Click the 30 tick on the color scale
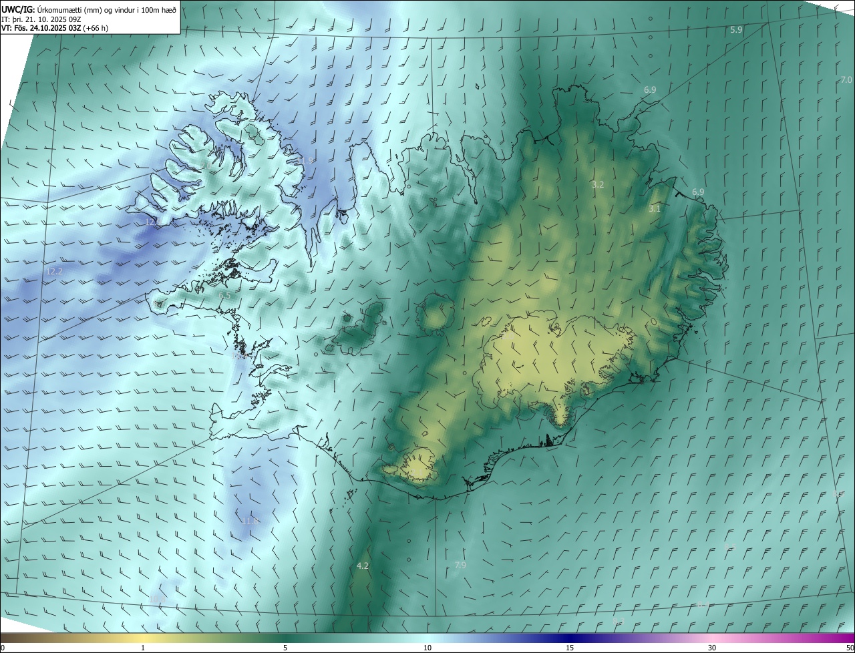 click(712, 648)
